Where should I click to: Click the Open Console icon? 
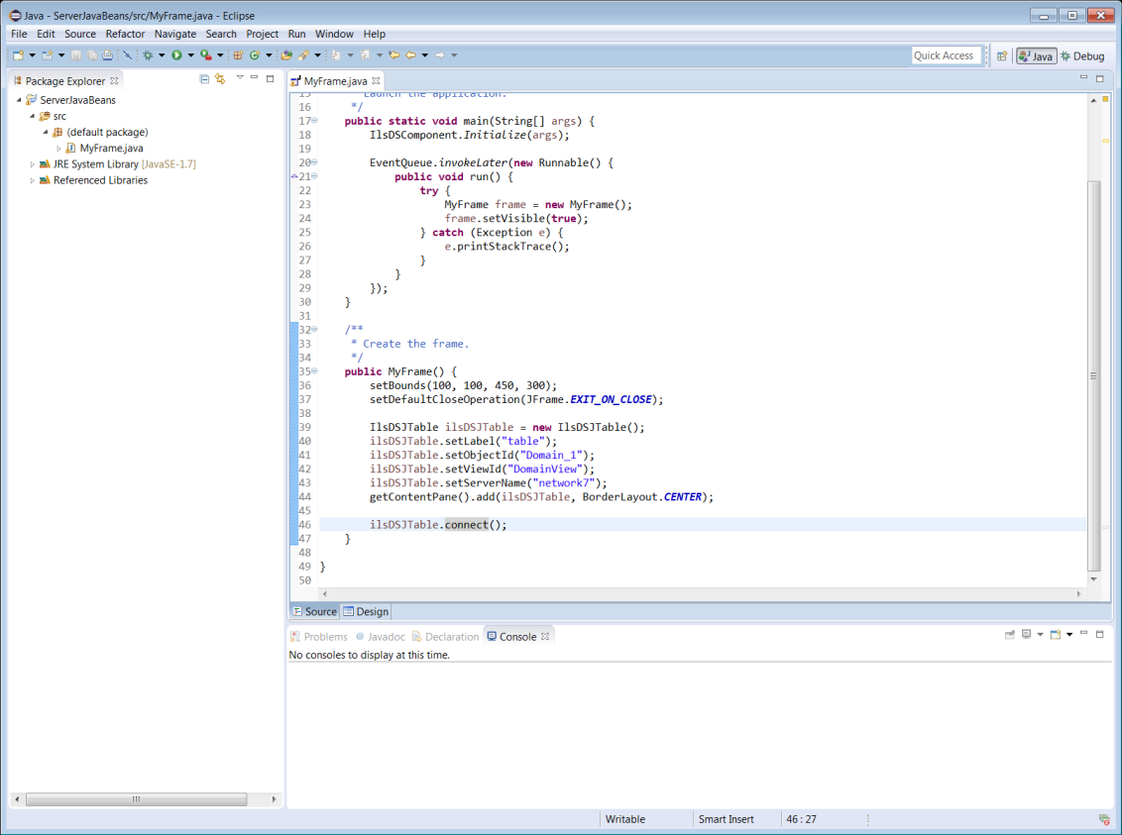click(x=1056, y=635)
